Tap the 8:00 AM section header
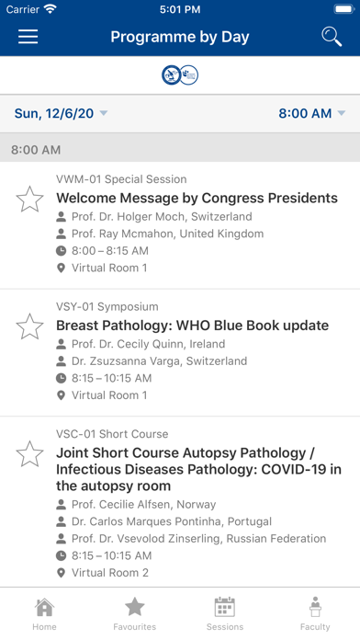The image size is (360, 640). coord(180,150)
